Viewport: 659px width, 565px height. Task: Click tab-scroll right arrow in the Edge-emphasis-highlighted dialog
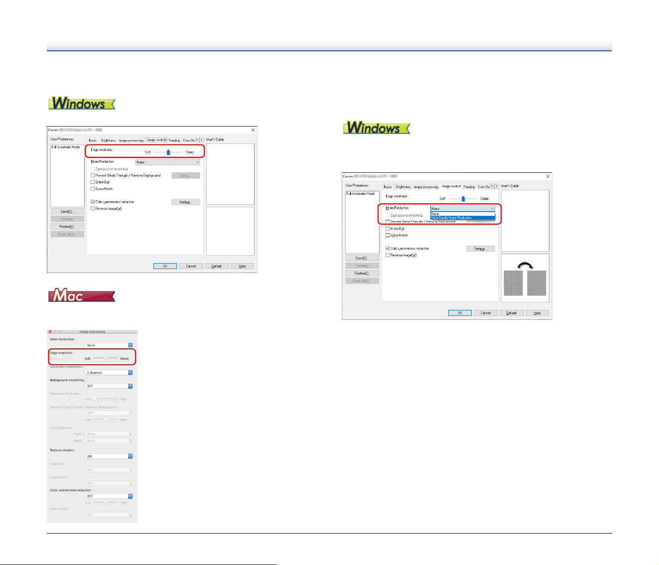pyautogui.click(x=202, y=140)
